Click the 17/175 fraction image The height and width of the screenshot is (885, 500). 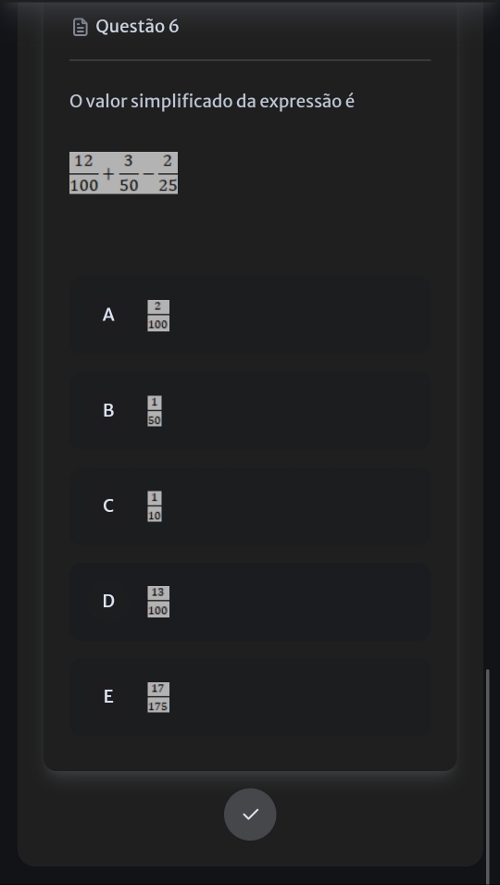click(x=158, y=697)
